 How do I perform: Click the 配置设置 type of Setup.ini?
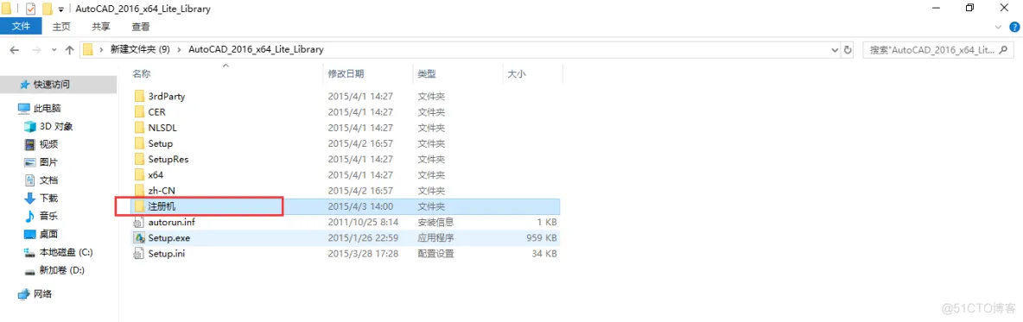[435, 254]
